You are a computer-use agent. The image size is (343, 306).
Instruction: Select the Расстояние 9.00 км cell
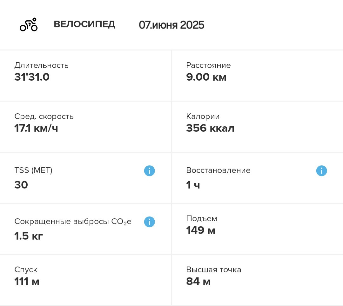[258, 76]
